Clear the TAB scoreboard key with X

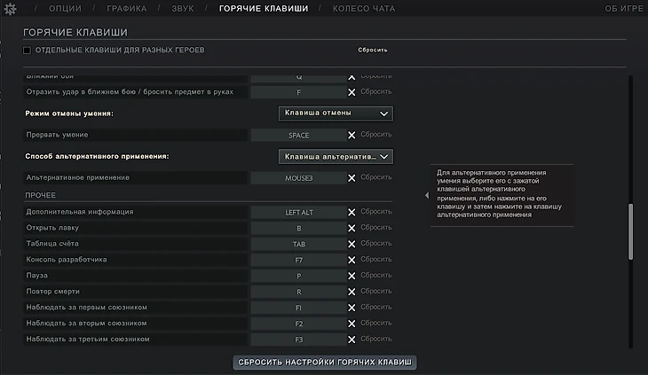(352, 244)
